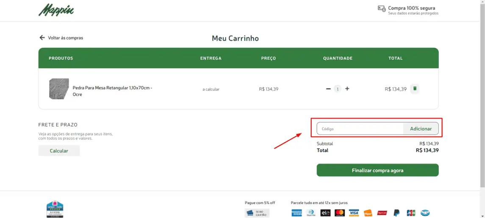Click the quantity value field
This screenshot has height=218, width=485.
[338, 89]
